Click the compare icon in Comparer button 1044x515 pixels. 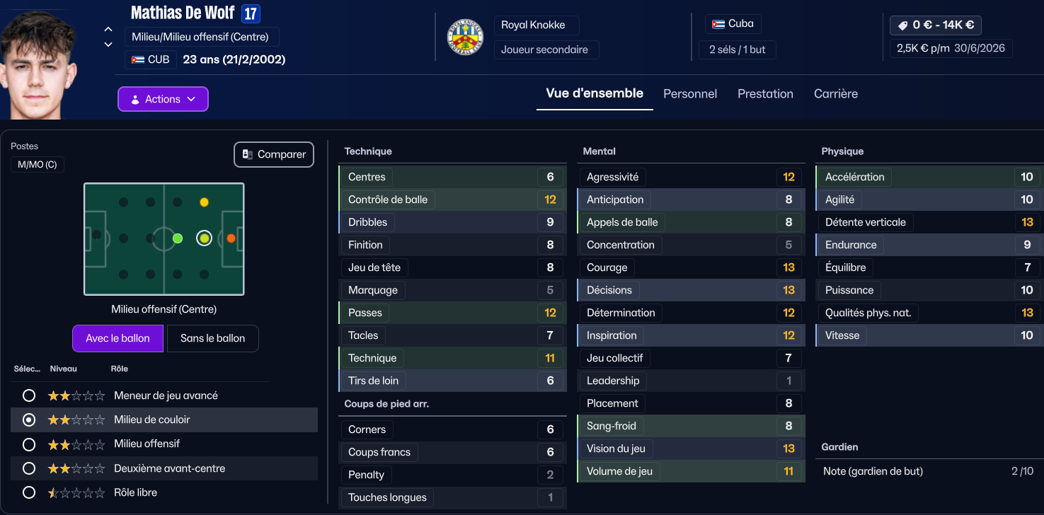pyautogui.click(x=248, y=154)
